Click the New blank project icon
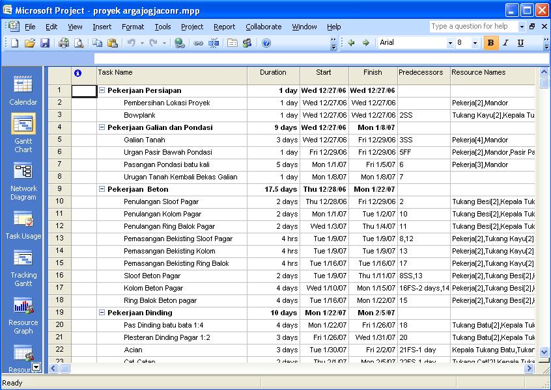The image size is (551, 390). point(15,43)
